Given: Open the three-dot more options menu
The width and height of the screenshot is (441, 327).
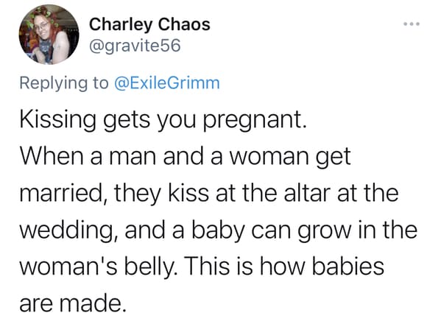Looking at the screenshot, I should click(x=412, y=24).
